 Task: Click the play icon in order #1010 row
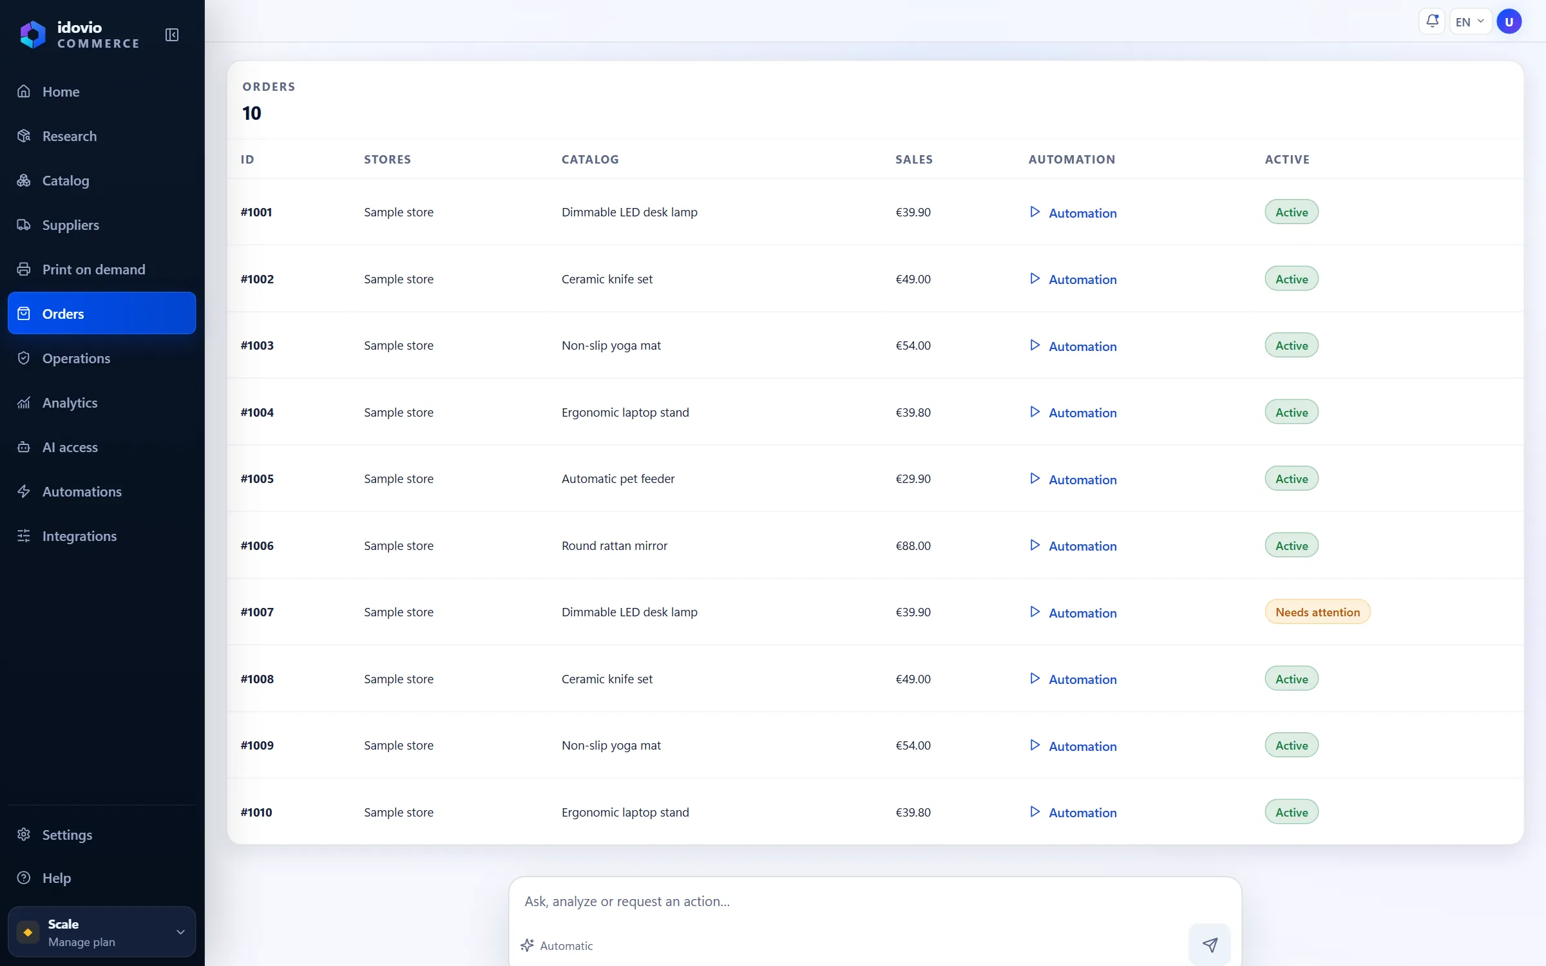(x=1035, y=811)
